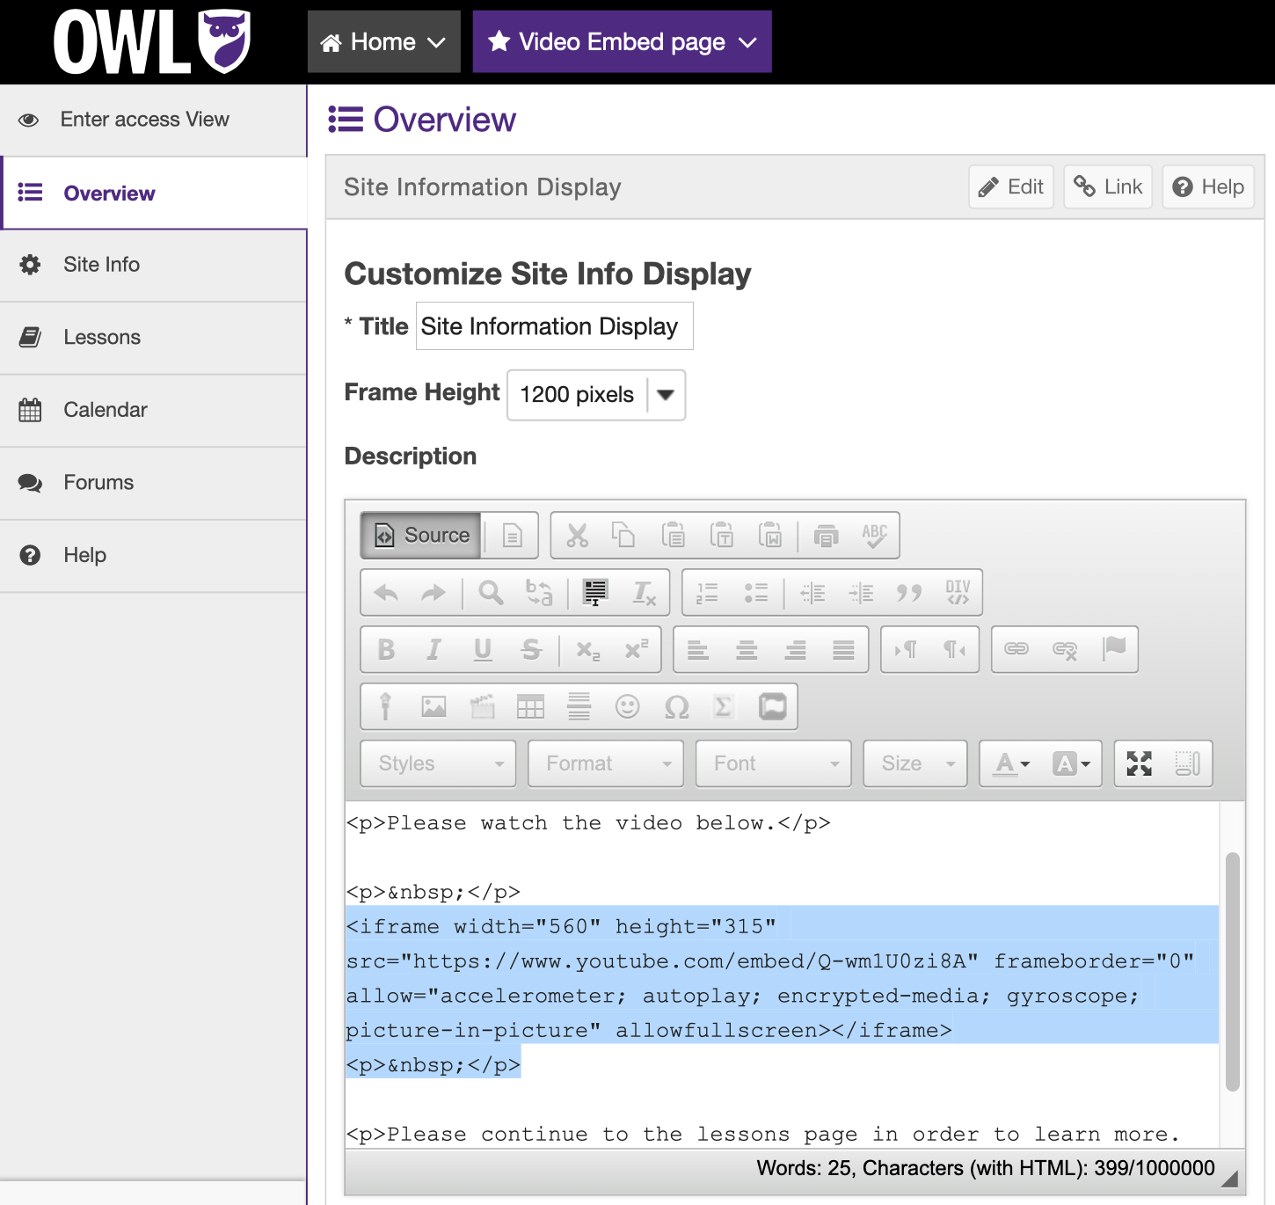
Task: Click the Edit button
Action: [x=1011, y=187]
